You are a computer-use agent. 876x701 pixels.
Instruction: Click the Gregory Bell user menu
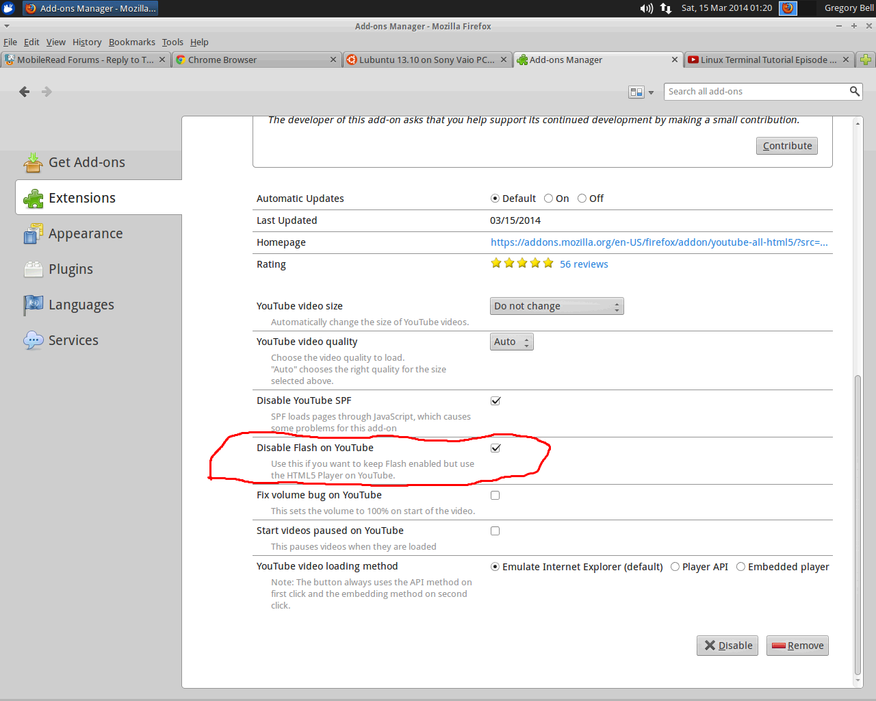click(849, 8)
